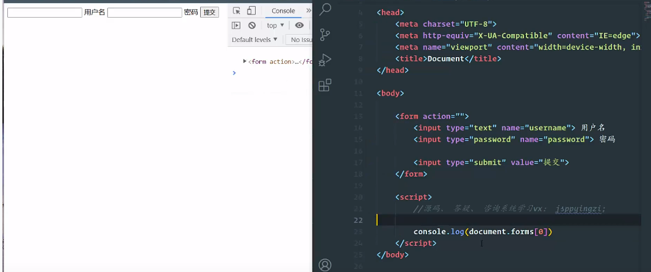Screen dimensions: 651x272
Task: Click the opening script tag
Action: (x=414, y=197)
